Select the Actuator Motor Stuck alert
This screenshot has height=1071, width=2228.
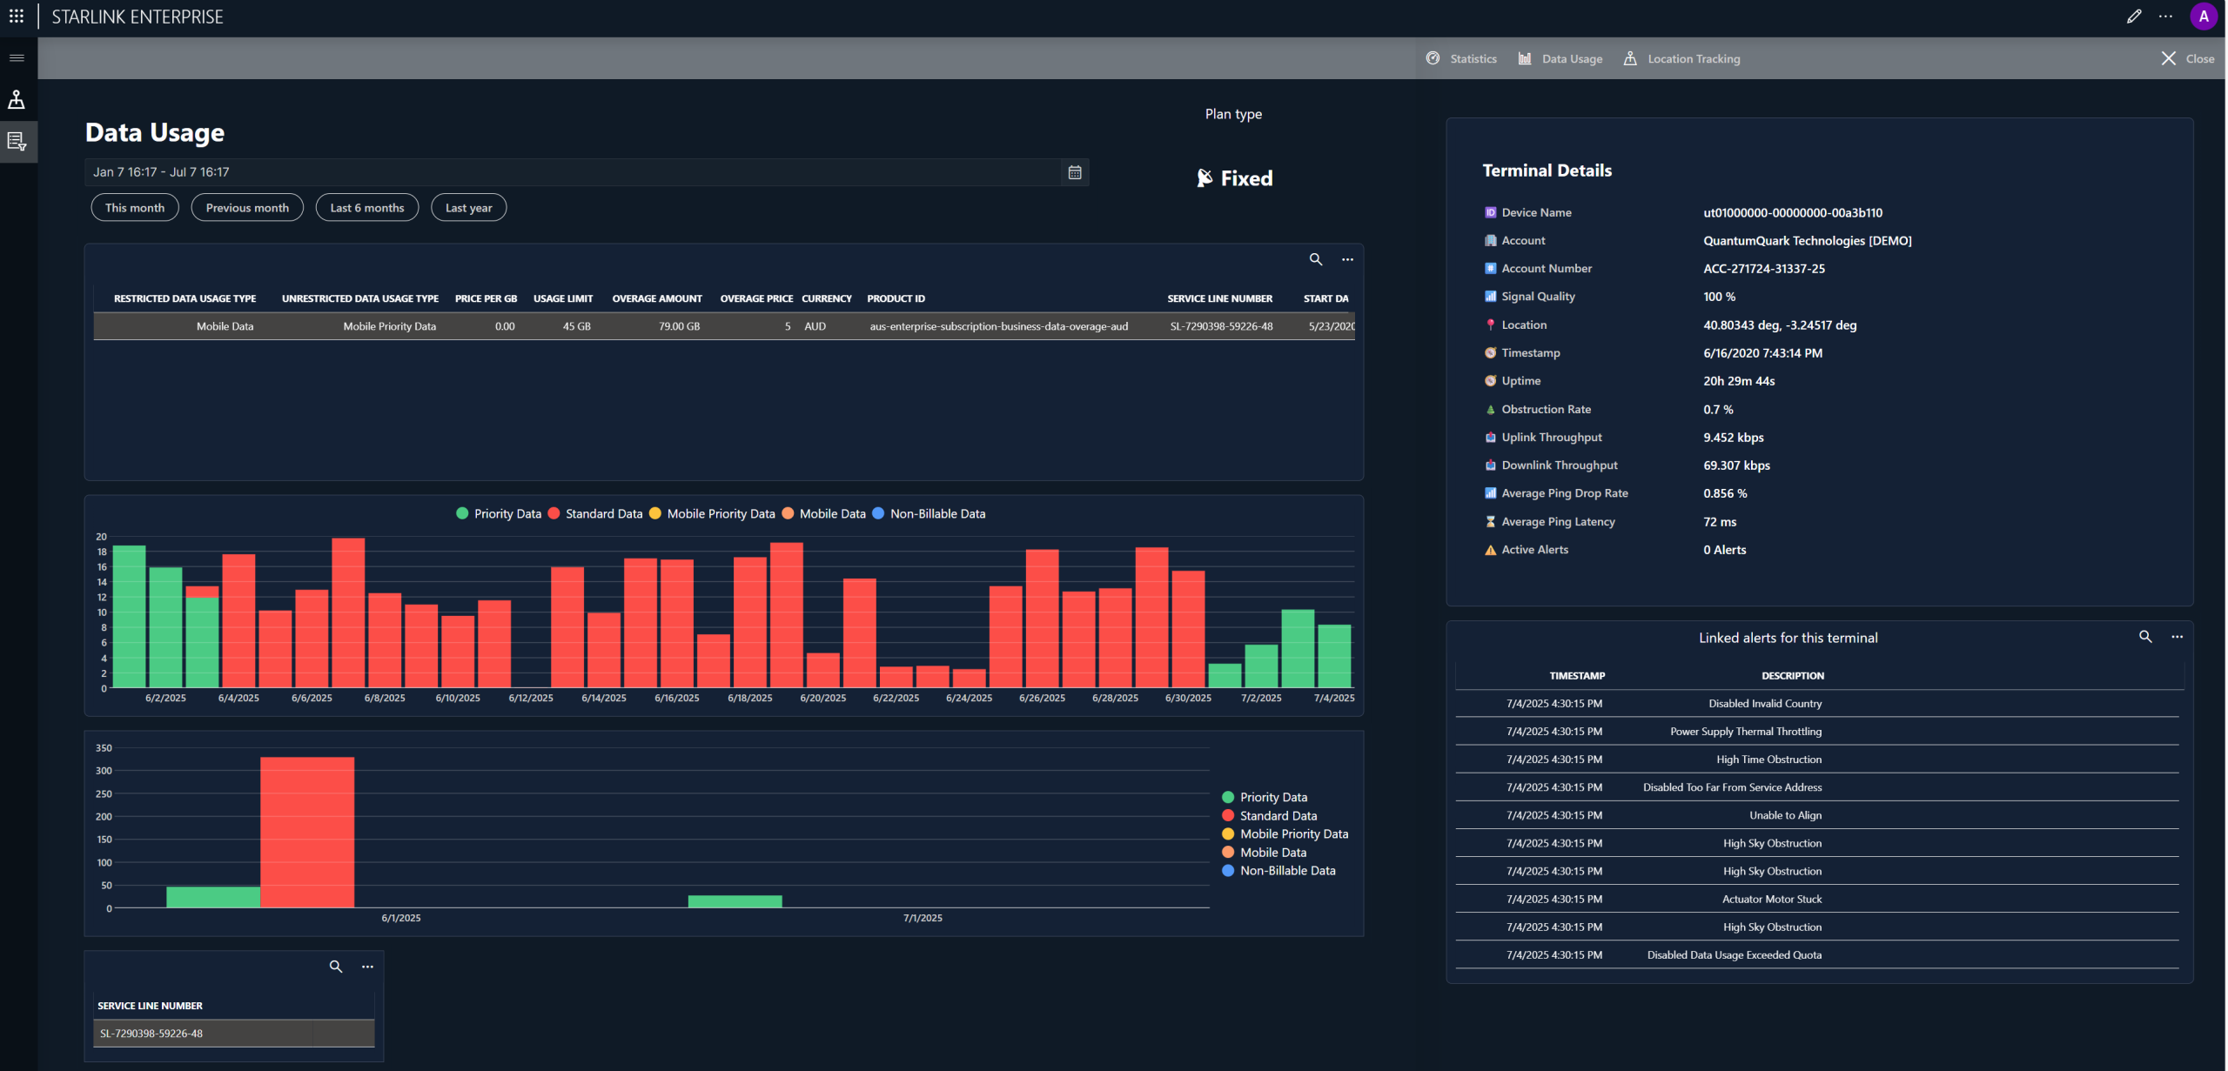pyautogui.click(x=1817, y=900)
